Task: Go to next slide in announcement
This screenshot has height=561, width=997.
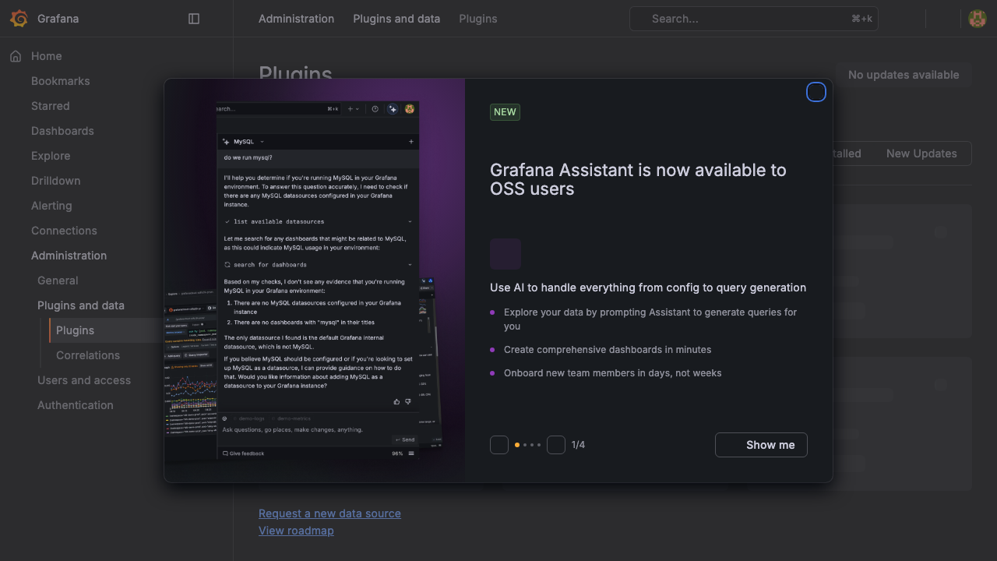Action: pyautogui.click(x=556, y=445)
